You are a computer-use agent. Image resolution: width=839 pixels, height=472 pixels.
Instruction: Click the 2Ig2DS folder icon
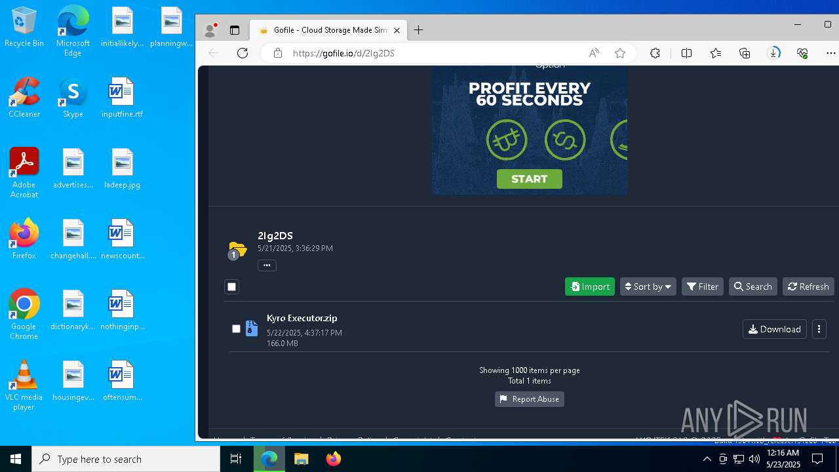coord(237,250)
